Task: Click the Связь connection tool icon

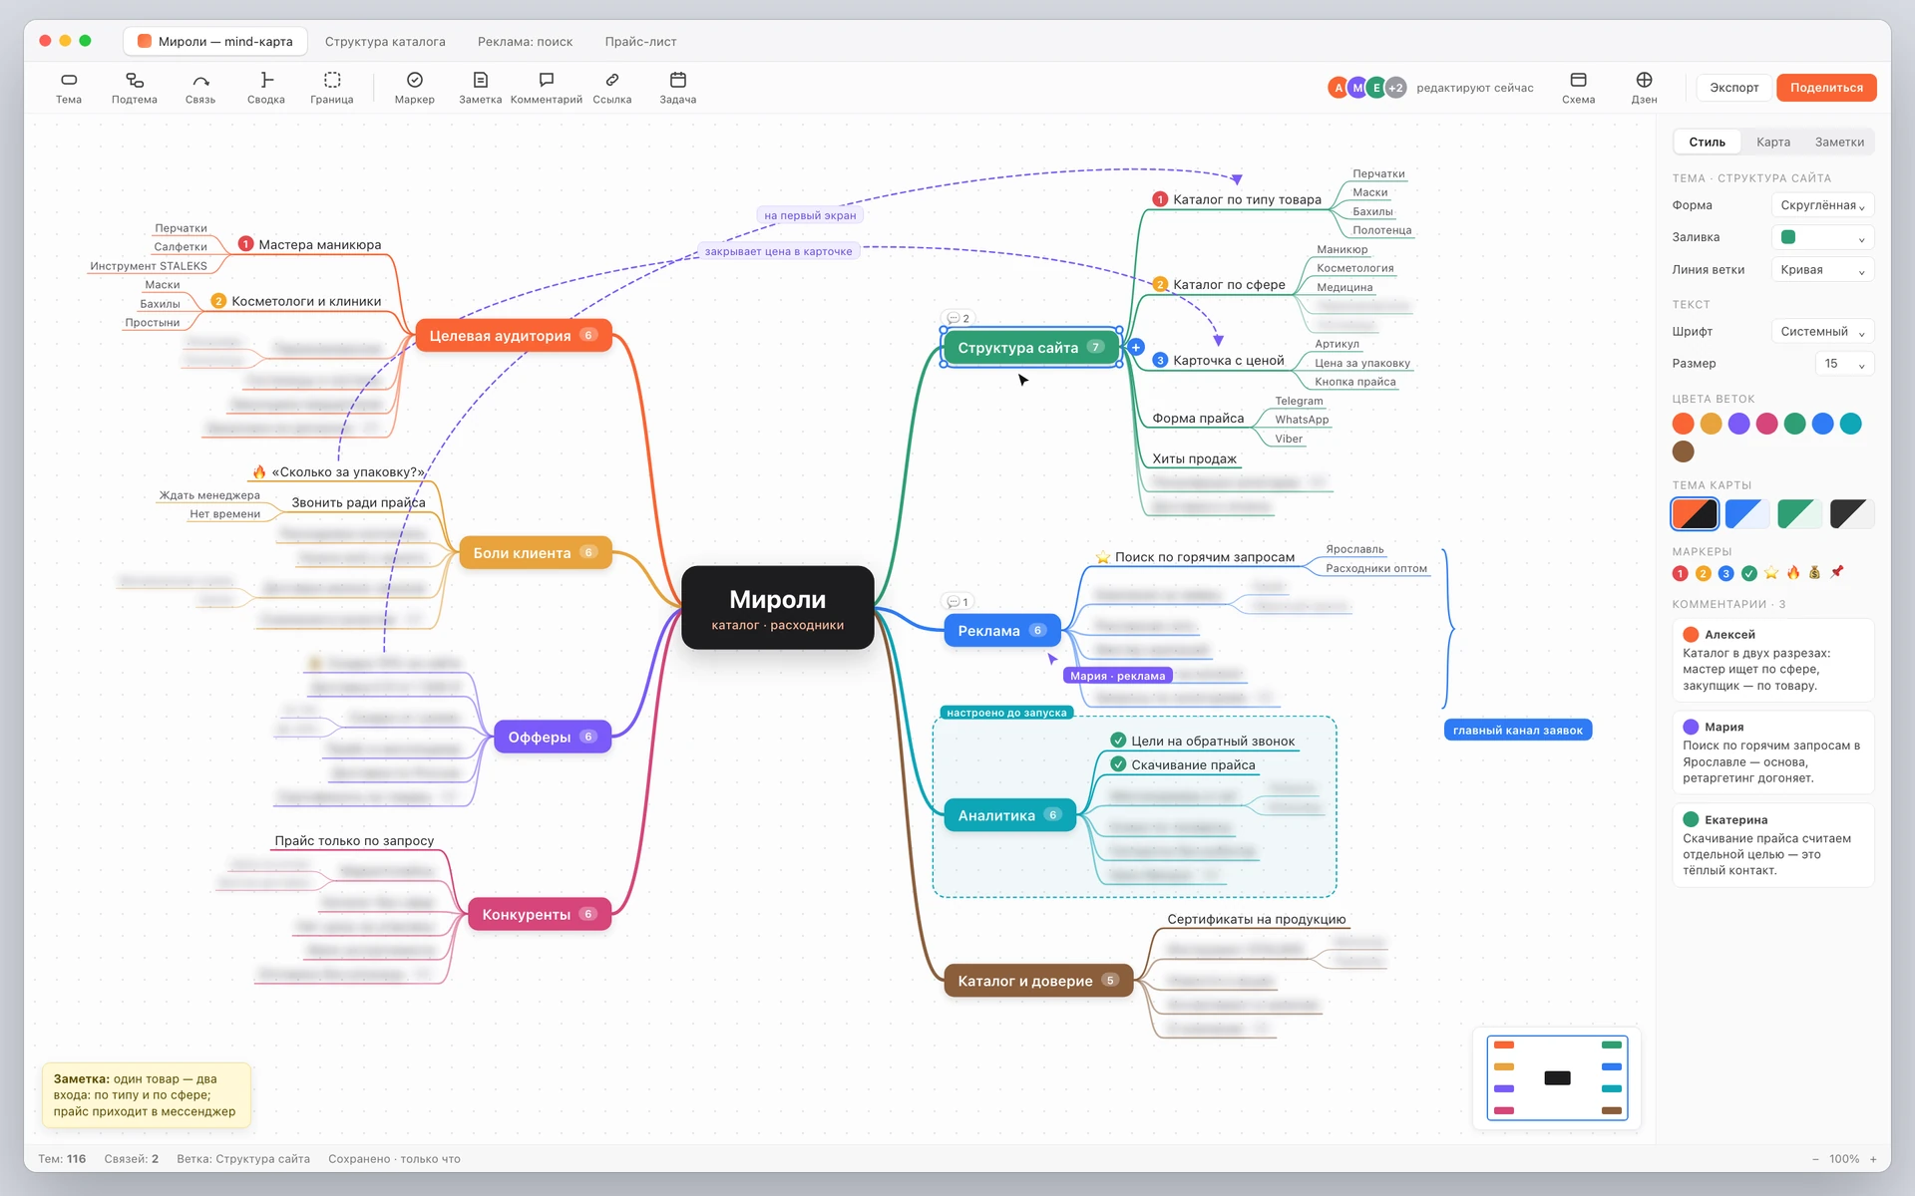Action: point(200,81)
